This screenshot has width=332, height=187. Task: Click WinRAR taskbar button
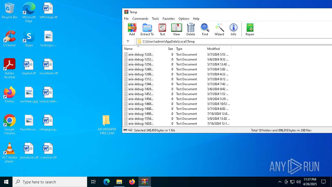click(x=145, y=182)
